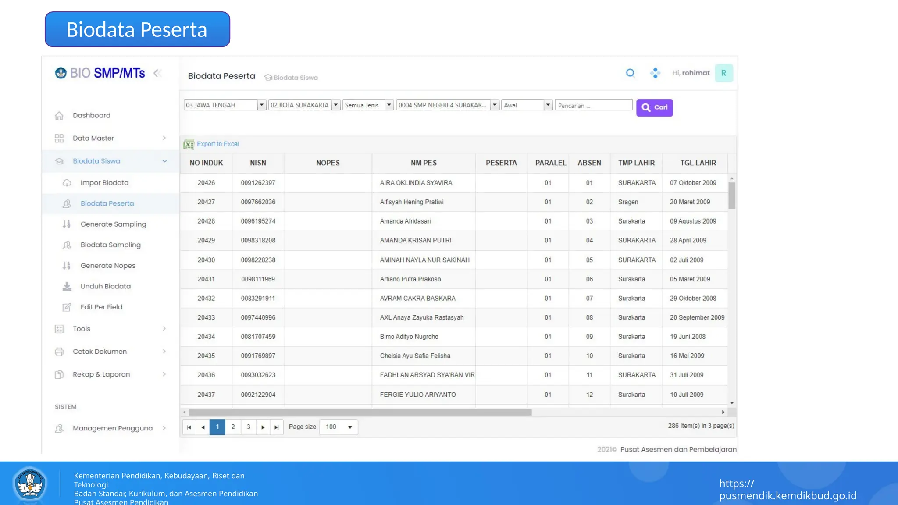Click the purple Cari button

click(x=654, y=107)
